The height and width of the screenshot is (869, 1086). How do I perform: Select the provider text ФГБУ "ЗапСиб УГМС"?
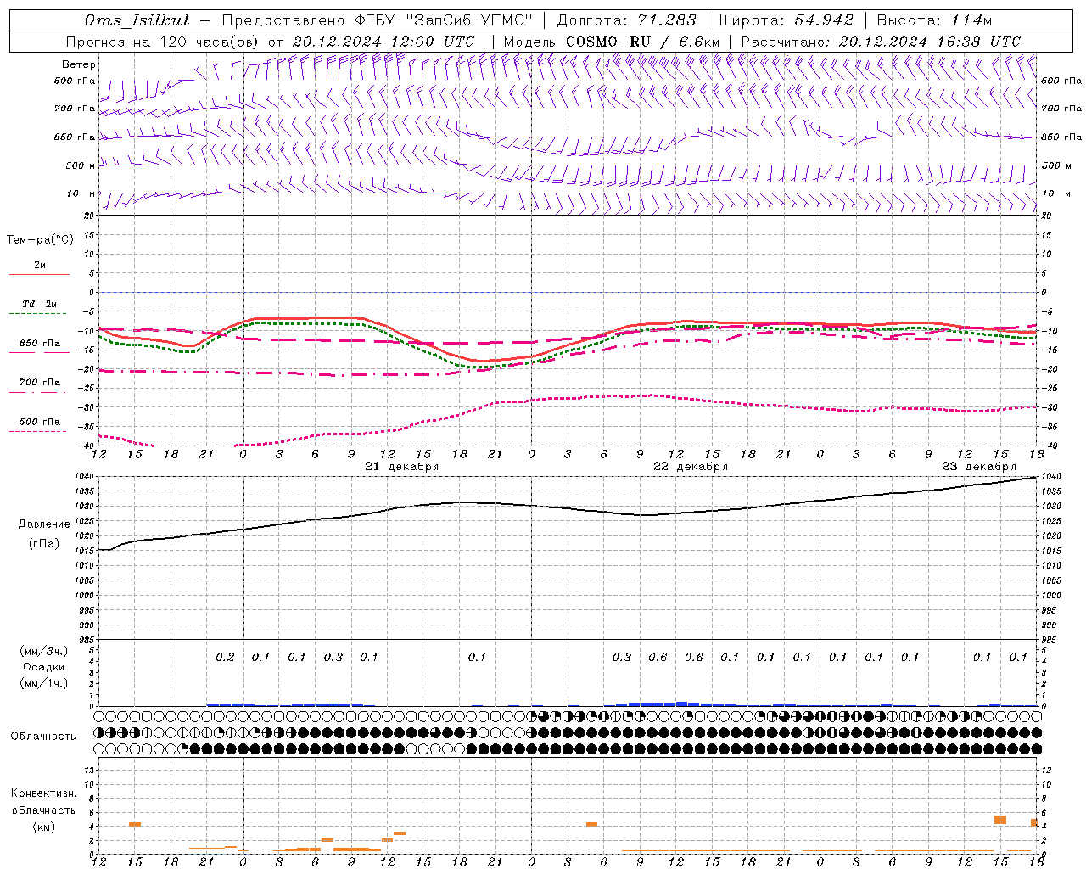pyautogui.click(x=443, y=20)
